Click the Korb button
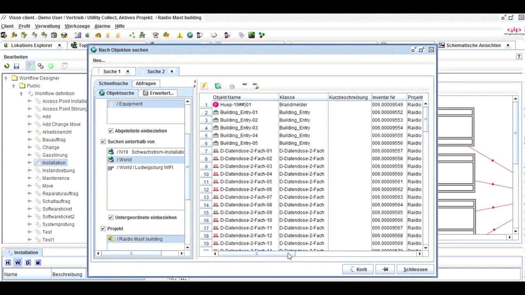The image size is (525, 295). coord(358,270)
